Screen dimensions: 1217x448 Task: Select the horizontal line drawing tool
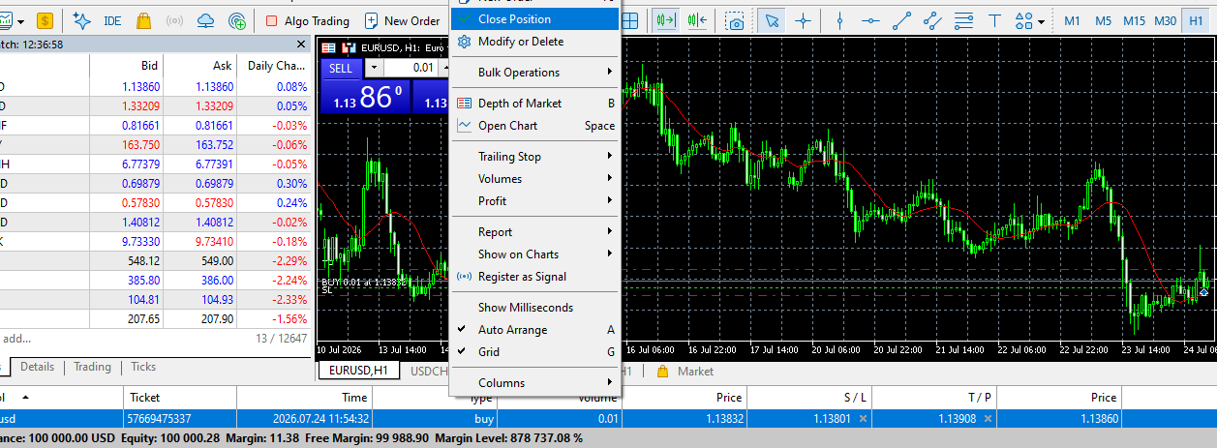point(870,20)
